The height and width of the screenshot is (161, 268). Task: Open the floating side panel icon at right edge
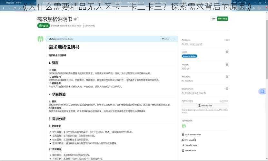point(262,91)
